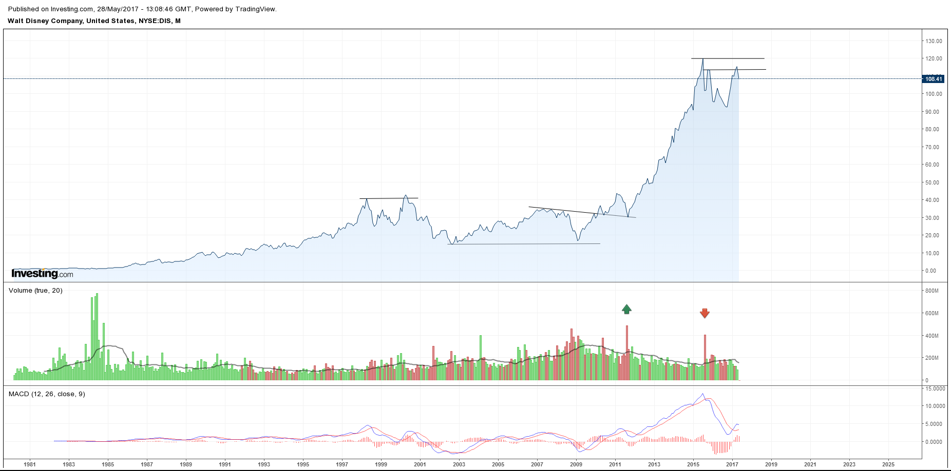951x471 pixels.
Task: Click the 600M volume axis label
Action: click(931, 313)
